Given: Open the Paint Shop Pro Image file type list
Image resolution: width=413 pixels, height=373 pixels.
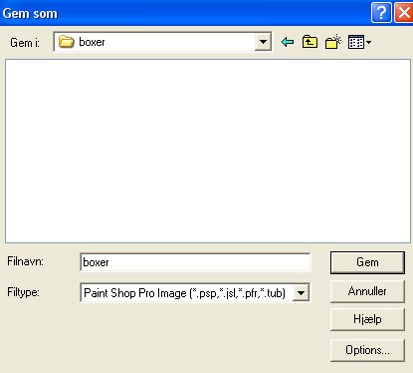Looking at the screenshot, I should pos(195,293).
